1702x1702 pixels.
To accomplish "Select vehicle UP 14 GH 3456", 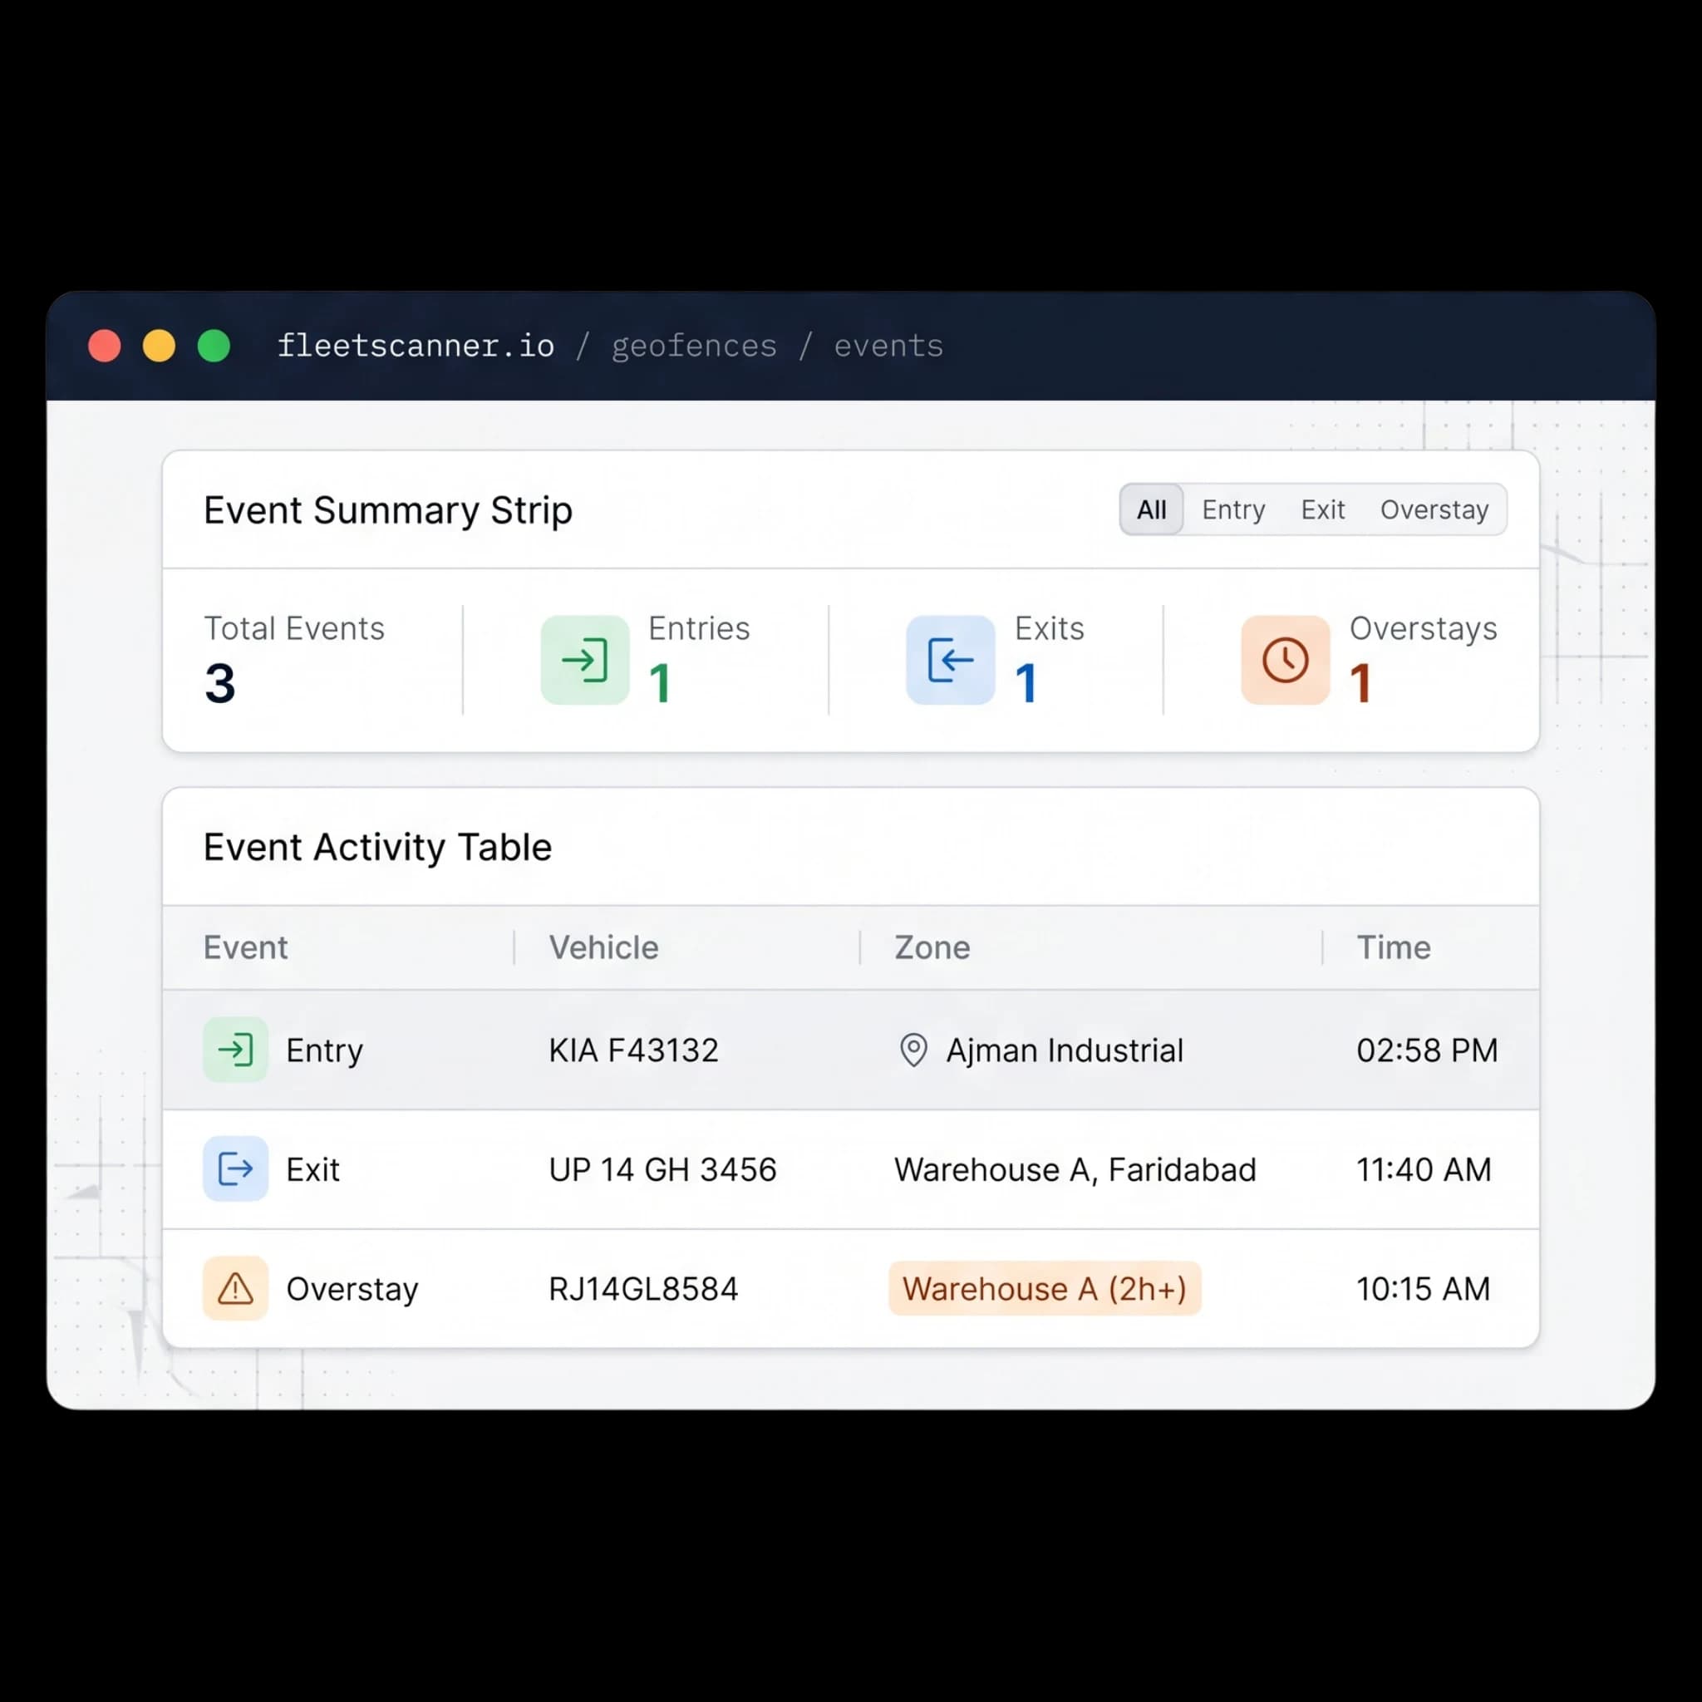I will 662,1169.
